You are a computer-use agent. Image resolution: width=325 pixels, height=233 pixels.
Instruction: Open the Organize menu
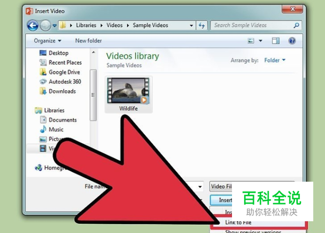(x=47, y=40)
